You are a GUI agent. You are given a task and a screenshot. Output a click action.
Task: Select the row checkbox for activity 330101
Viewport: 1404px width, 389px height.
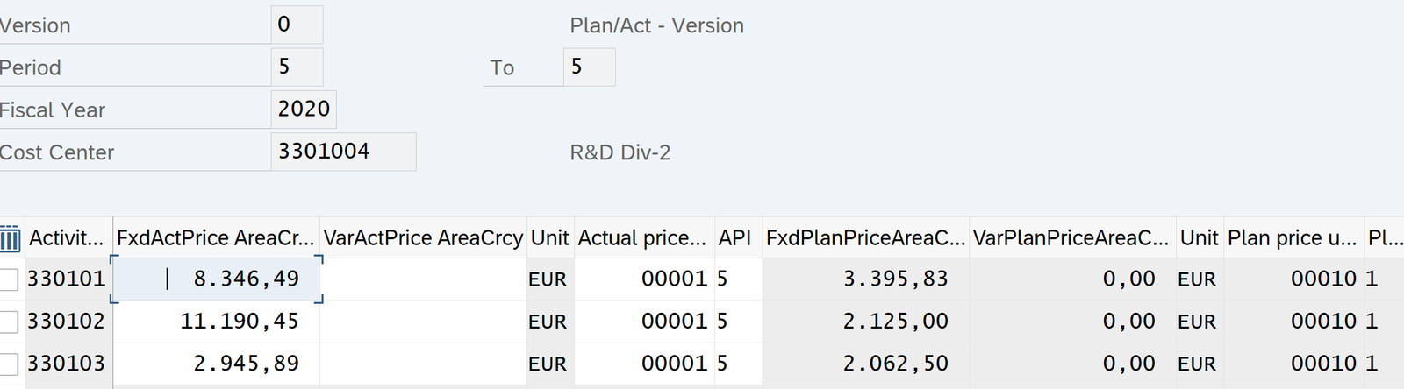[9, 279]
